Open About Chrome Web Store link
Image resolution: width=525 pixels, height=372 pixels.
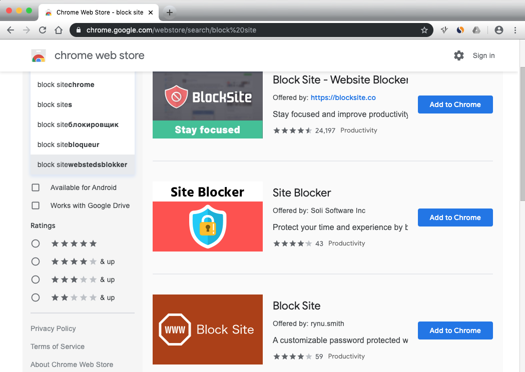[72, 364]
